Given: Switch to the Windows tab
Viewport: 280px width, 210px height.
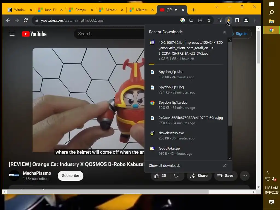Looking at the screenshot, I should [x=20, y=10].
